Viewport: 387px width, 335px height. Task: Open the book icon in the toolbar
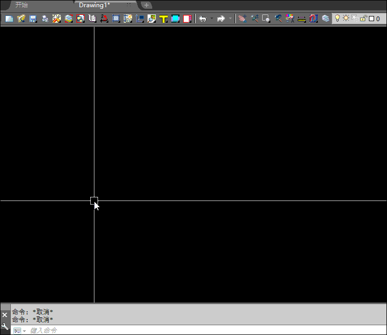click(92, 19)
